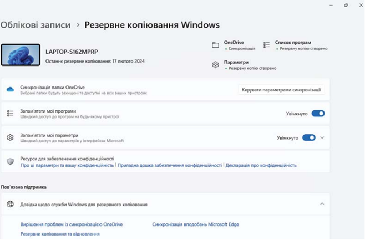The width and height of the screenshot is (365, 240).
Task: Expand the Запам'ятати мої параметри chevron
Action: click(x=322, y=137)
